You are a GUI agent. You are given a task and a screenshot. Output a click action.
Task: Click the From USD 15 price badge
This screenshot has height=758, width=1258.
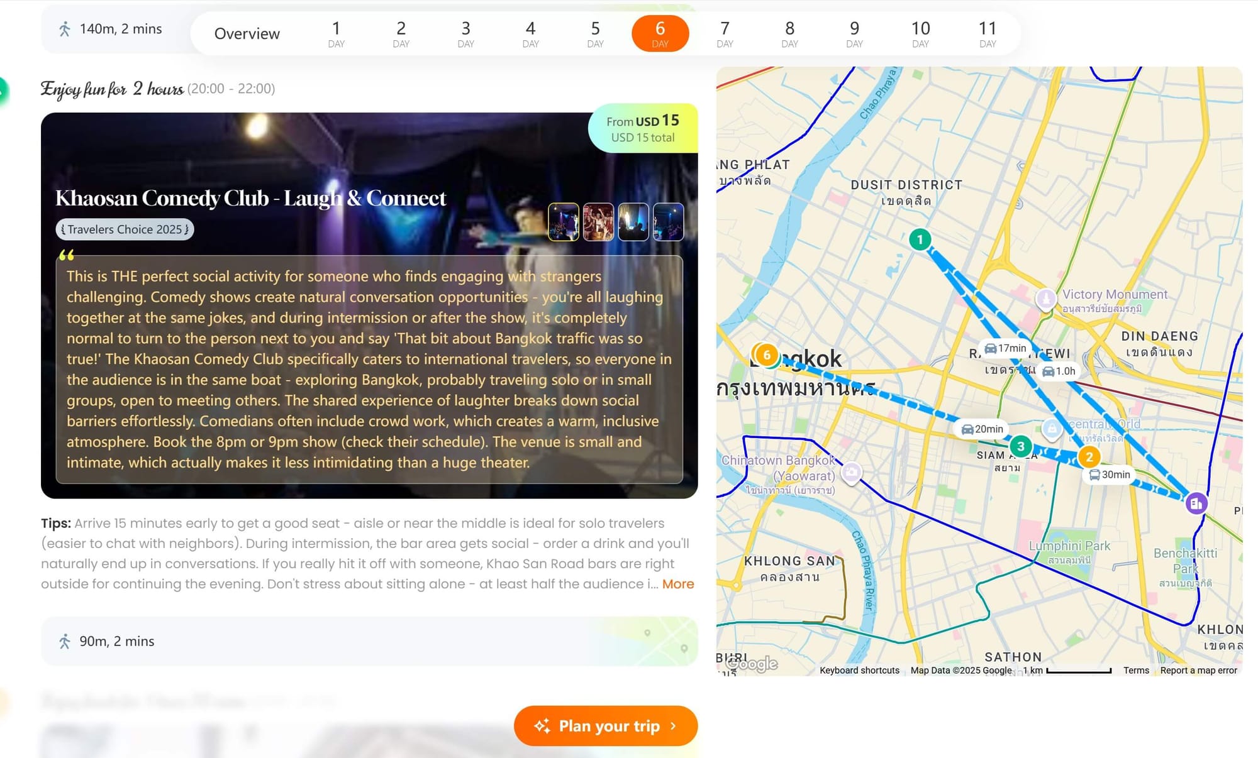pyautogui.click(x=642, y=128)
